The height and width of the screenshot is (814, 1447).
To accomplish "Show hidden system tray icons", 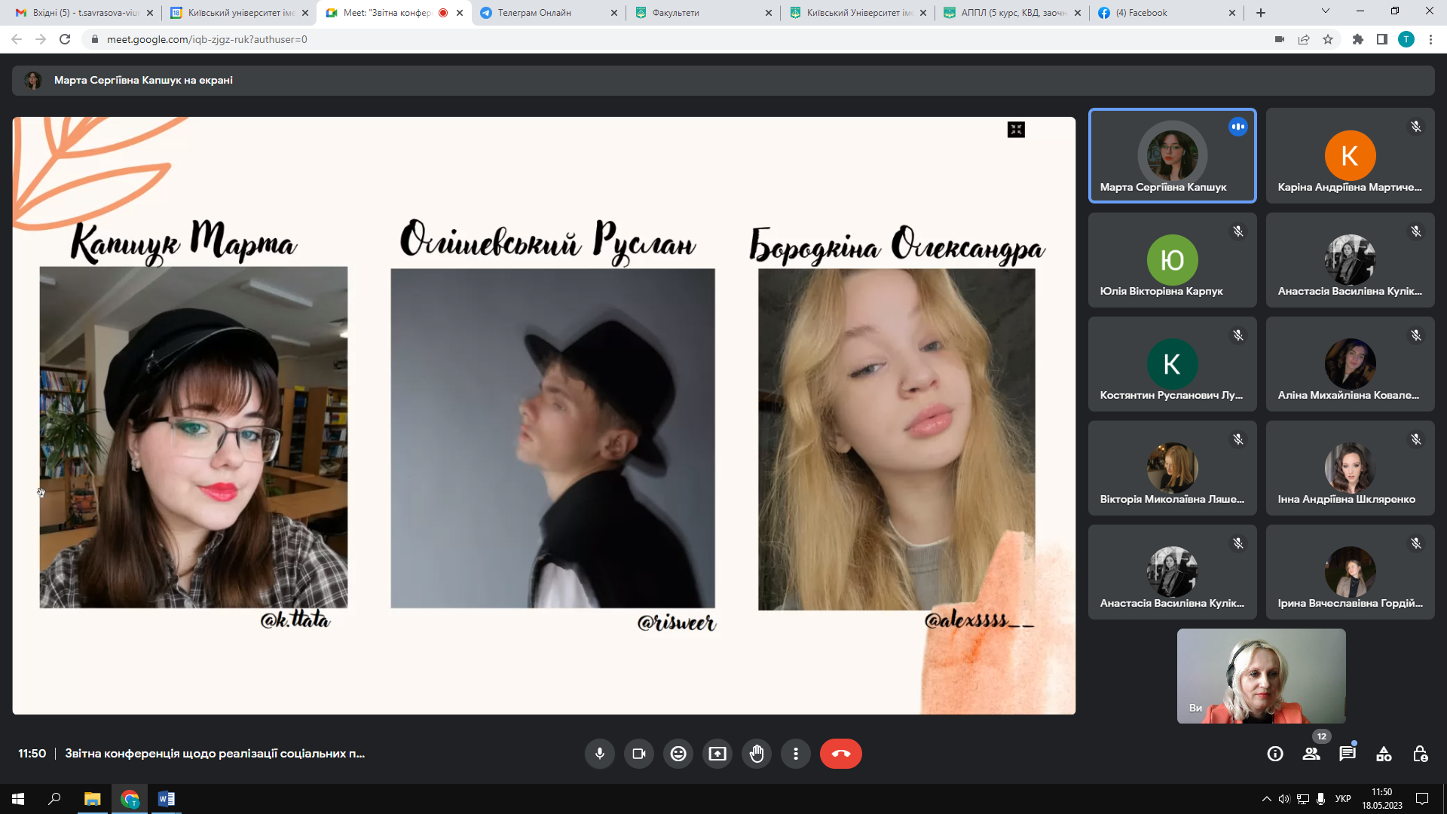I will click(x=1266, y=799).
